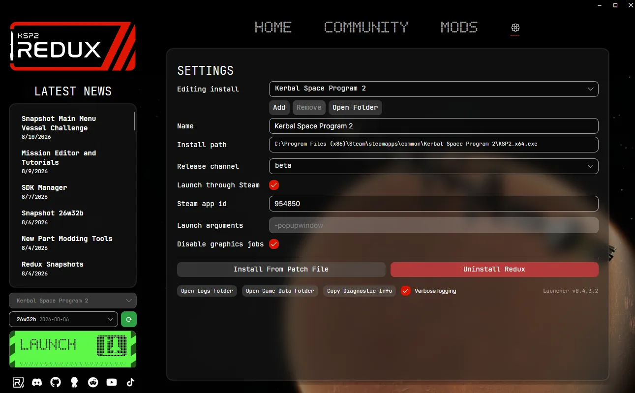The height and width of the screenshot is (393, 635).
Task: Click Open Game Data Folder button
Action: click(280, 291)
